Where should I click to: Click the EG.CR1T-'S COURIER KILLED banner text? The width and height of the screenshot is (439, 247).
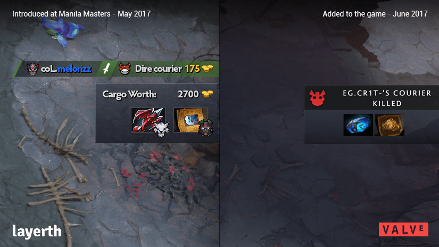(x=387, y=98)
